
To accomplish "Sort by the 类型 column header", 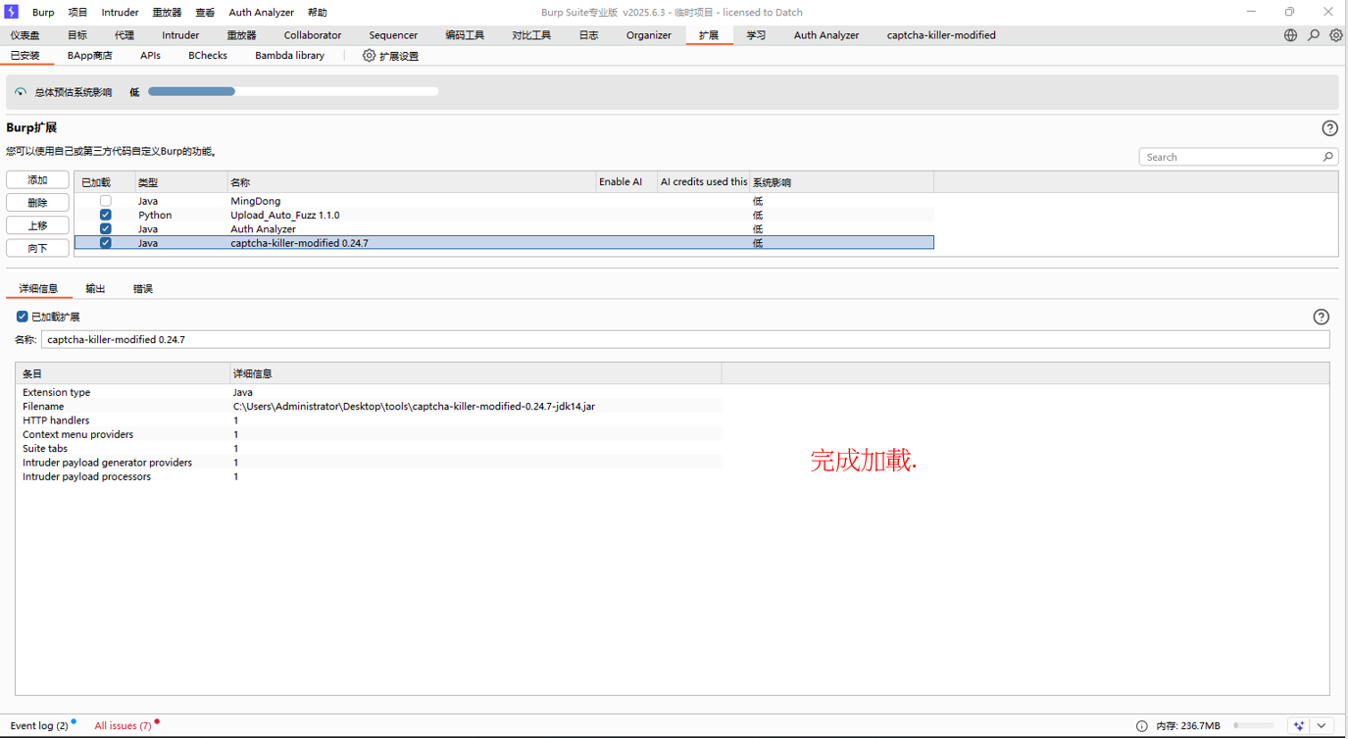I will tap(181, 182).
